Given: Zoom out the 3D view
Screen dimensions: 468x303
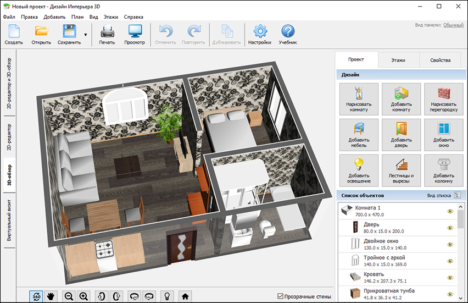Looking at the screenshot, I should (x=69, y=296).
